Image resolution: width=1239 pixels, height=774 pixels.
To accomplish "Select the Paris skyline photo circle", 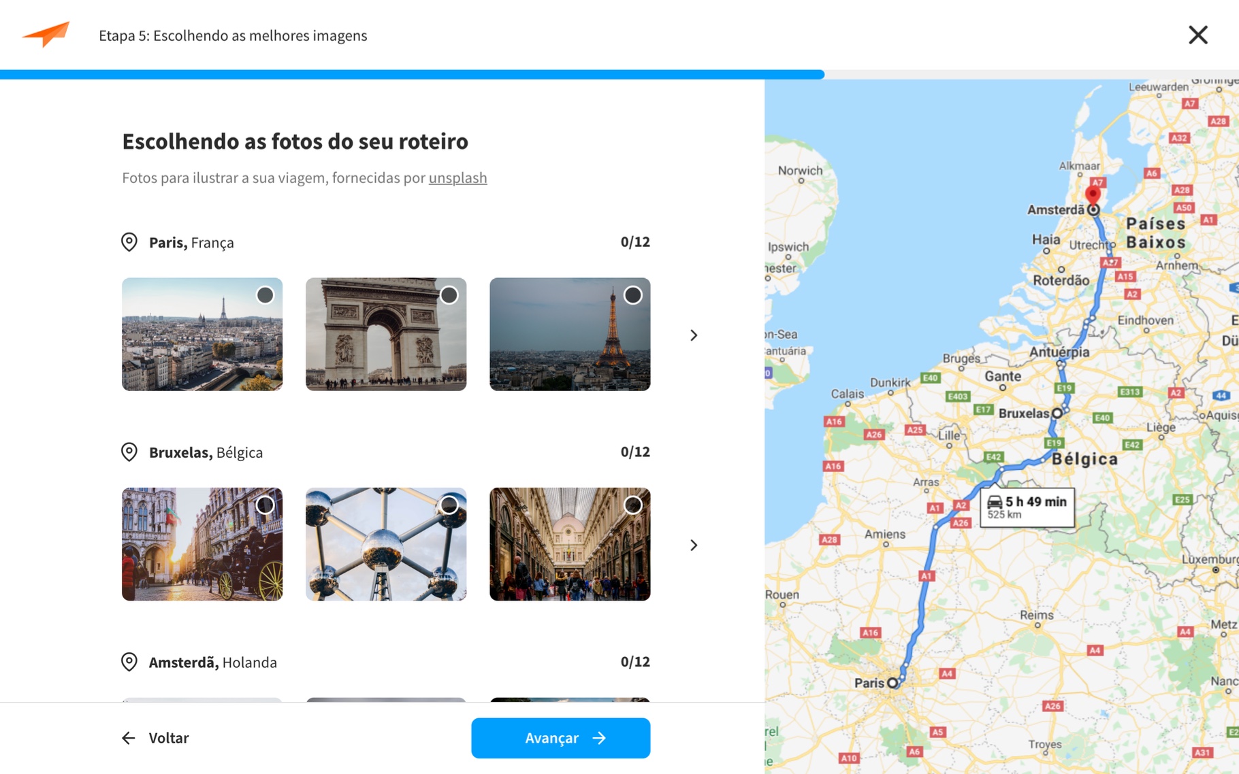I will tap(265, 295).
